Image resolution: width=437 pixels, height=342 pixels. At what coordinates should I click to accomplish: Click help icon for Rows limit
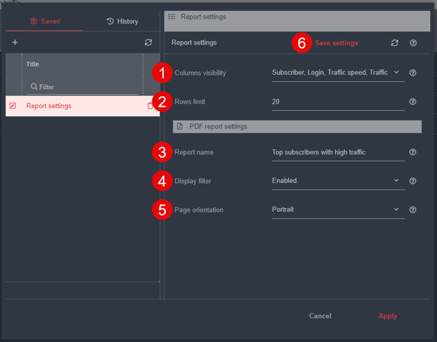click(413, 102)
